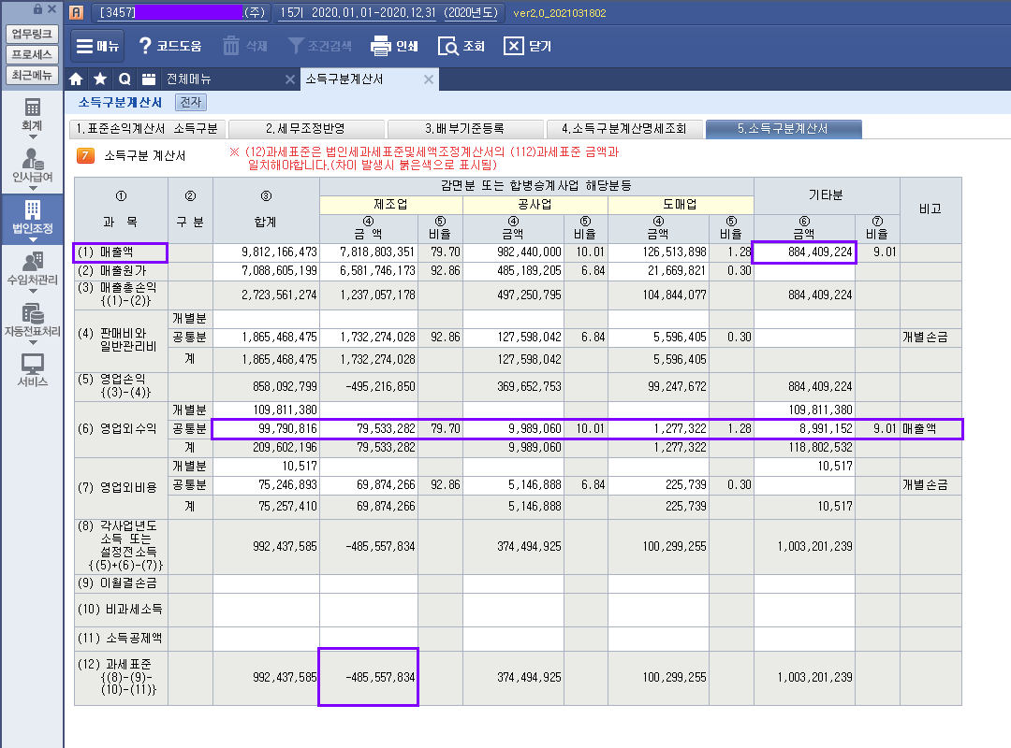This screenshot has width=1011, height=748.
Task: Open favorites with the star icon
Action: click(100, 79)
